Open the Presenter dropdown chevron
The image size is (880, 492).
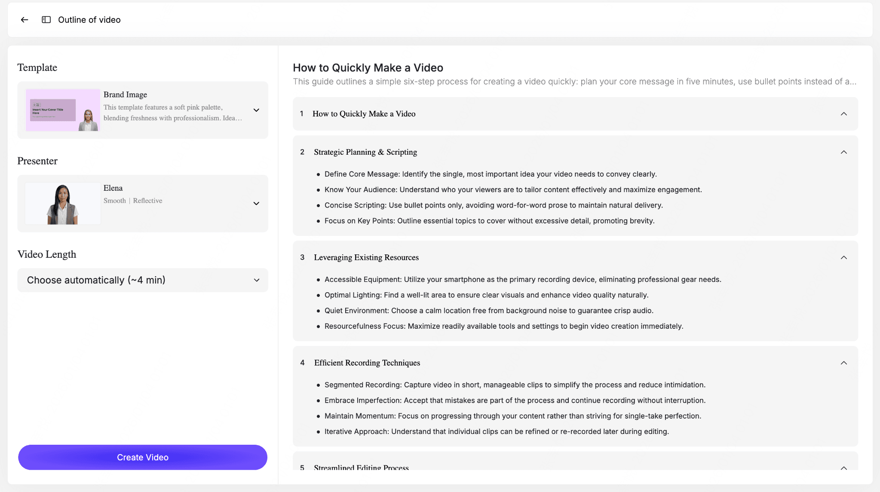pyautogui.click(x=256, y=203)
